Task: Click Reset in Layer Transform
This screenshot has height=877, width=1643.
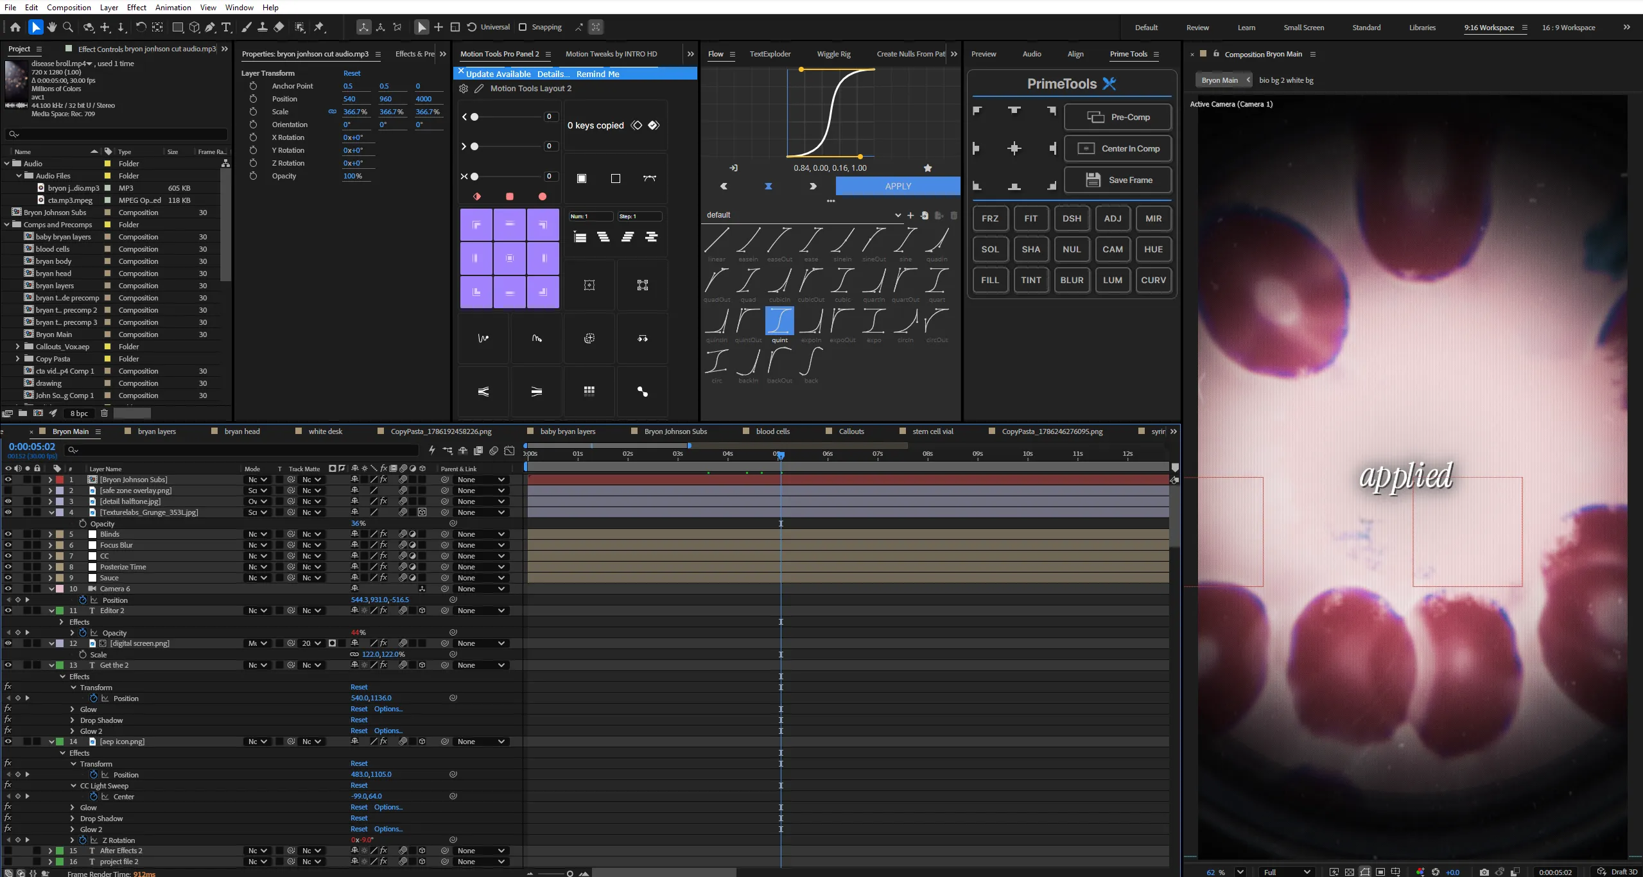Action: [352, 73]
